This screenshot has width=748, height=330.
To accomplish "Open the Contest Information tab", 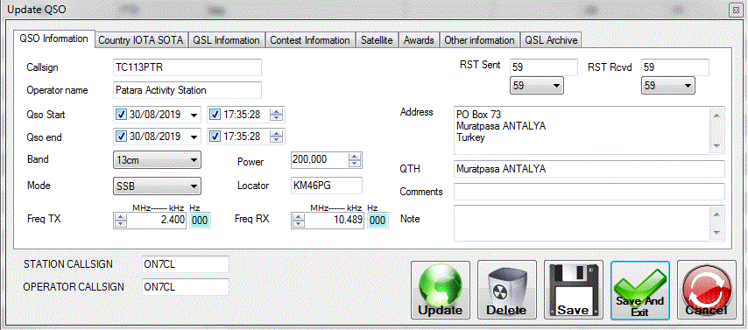I will pyautogui.click(x=310, y=40).
